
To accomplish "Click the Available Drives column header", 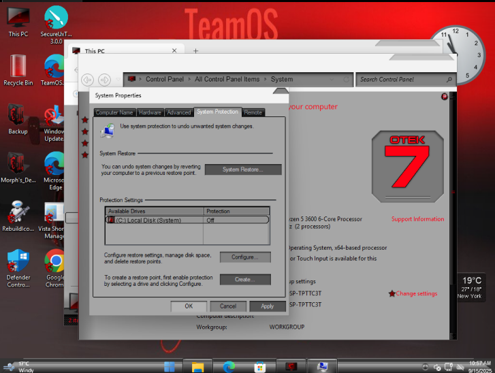I will pyautogui.click(x=155, y=211).
